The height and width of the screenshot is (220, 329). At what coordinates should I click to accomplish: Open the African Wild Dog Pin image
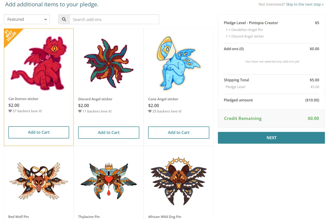click(x=179, y=181)
